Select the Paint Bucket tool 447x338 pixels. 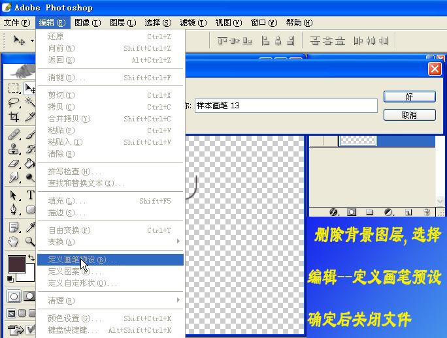point(29,163)
